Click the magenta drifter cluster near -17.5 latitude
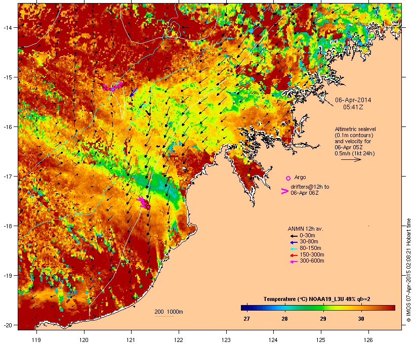This screenshot has width=415, height=344. [143, 202]
